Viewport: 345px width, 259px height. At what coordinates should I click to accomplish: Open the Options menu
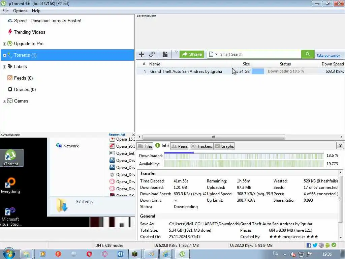point(20,11)
